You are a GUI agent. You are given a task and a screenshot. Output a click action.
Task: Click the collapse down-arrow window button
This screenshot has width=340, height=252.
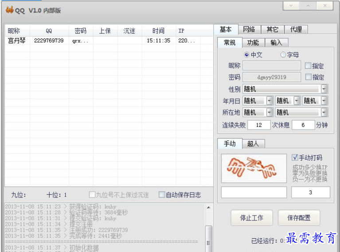(291, 6)
